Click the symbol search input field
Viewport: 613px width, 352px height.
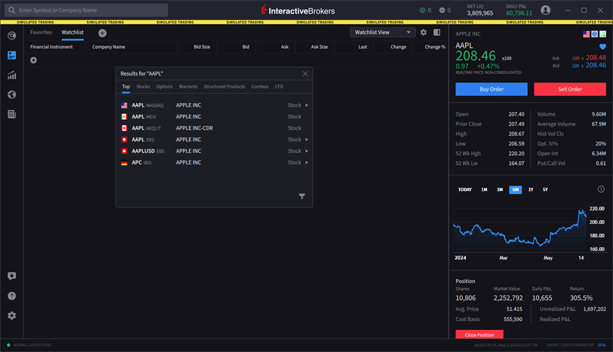coord(87,10)
